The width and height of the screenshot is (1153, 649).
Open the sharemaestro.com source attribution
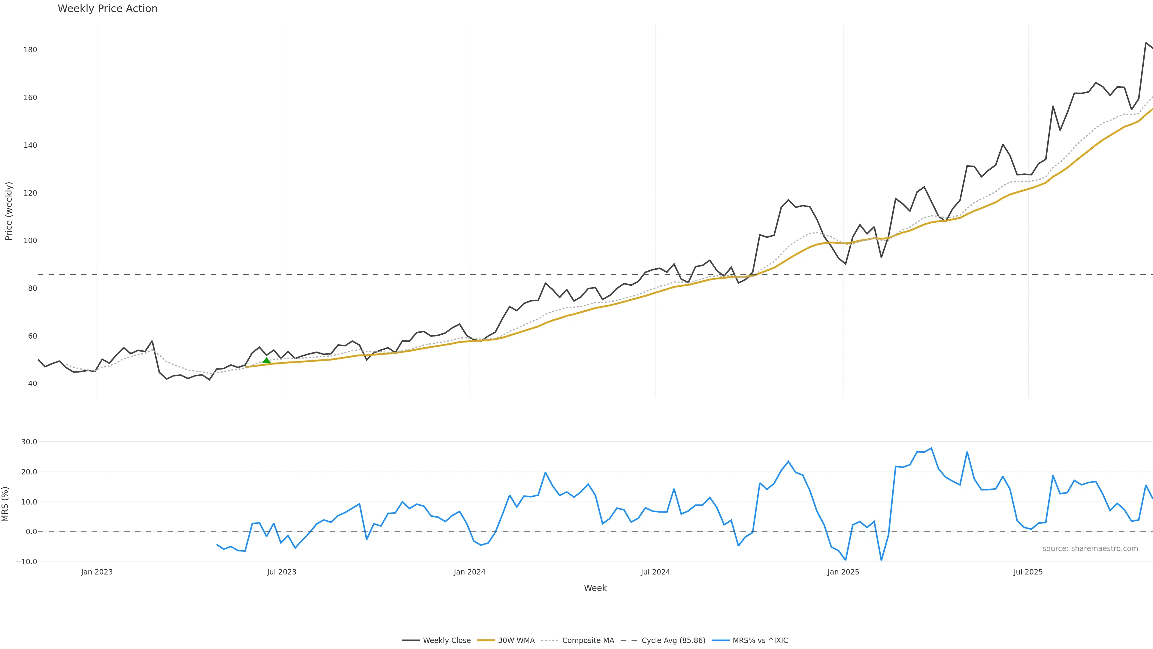click(x=1090, y=549)
